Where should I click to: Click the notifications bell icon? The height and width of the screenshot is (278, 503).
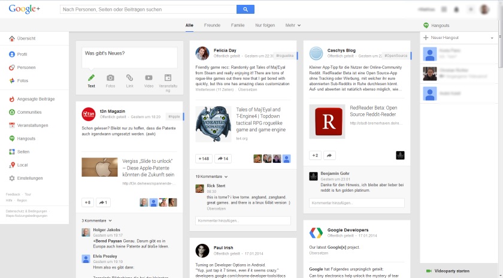[456, 10]
